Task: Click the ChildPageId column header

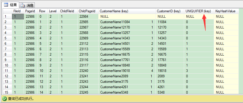Action: tap(88, 11)
